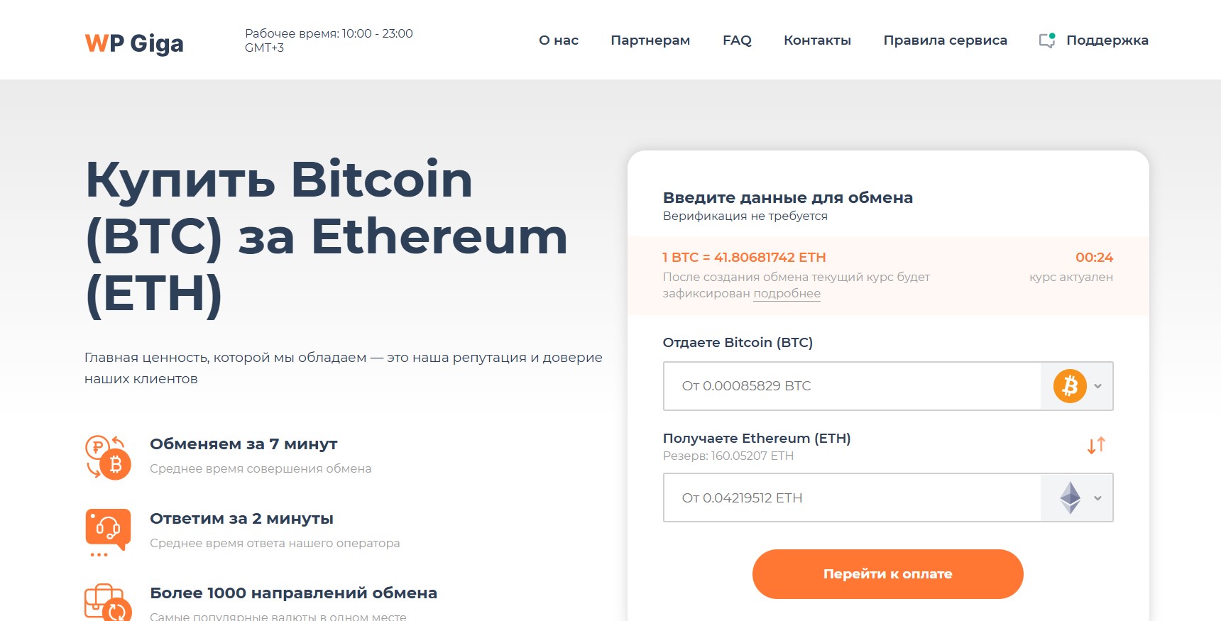1221x621 pixels.
Task: Open the Контакты page
Action: pos(817,40)
